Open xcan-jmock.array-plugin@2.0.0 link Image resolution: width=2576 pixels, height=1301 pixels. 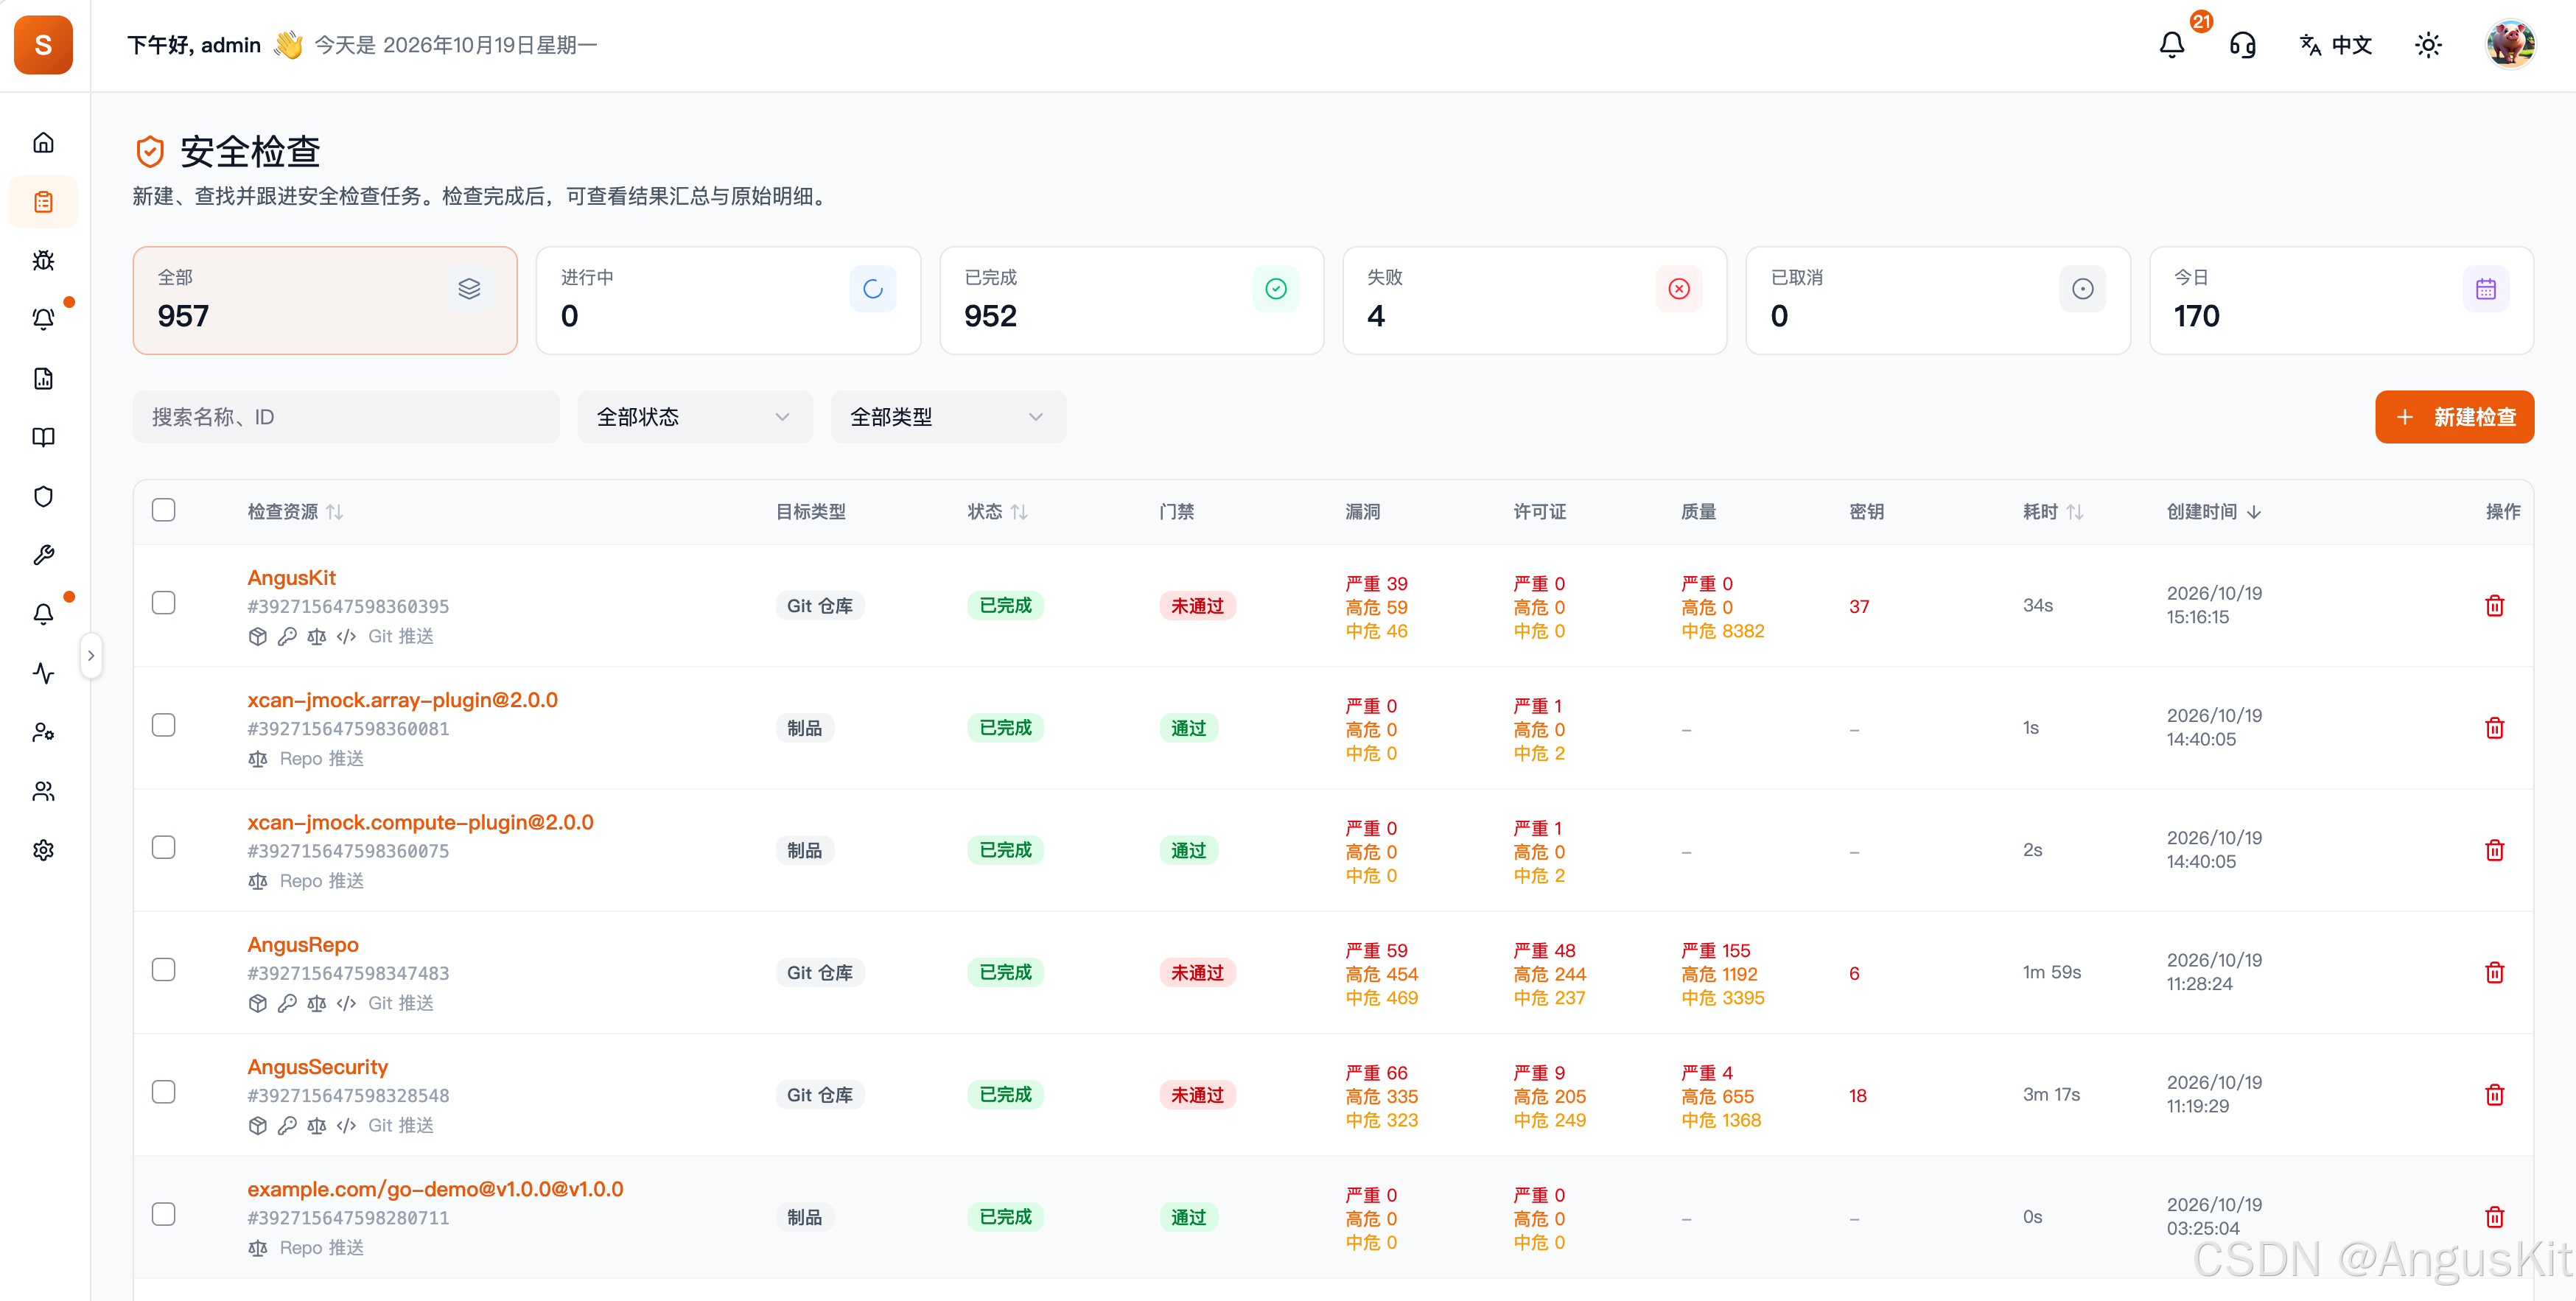pos(402,700)
